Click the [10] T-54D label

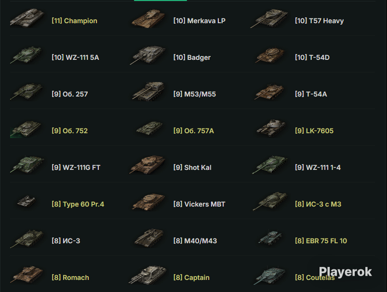tap(312, 57)
